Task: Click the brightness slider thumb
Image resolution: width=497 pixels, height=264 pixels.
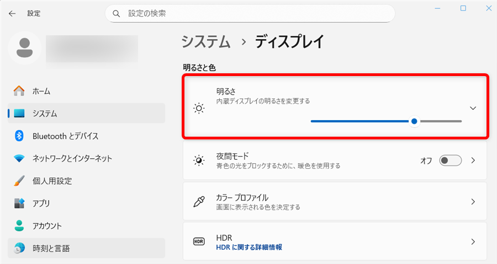Action: (414, 121)
